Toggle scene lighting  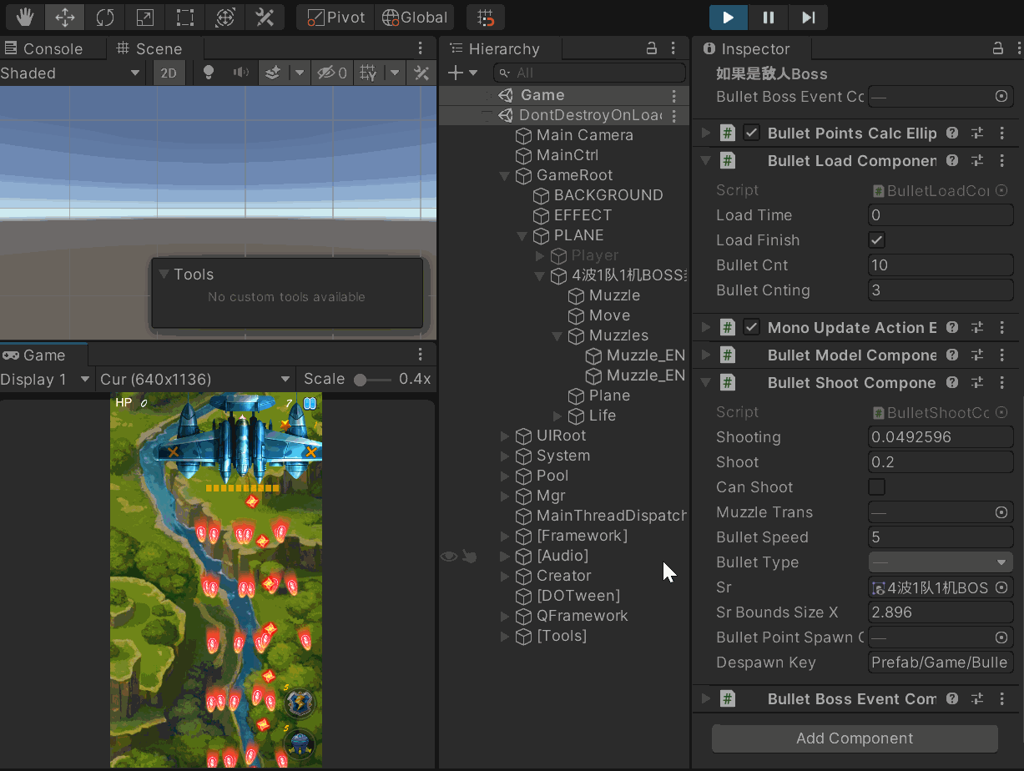(209, 73)
